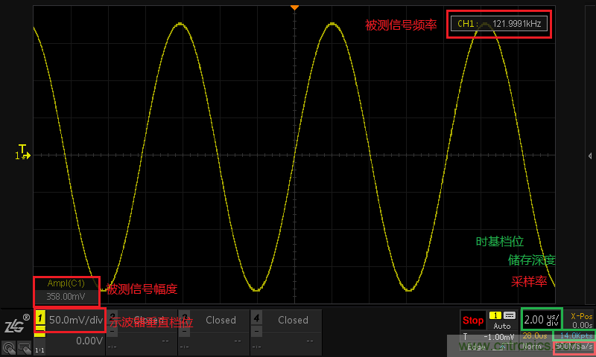Click the Ampl(C1) 358.00mV measurement box
The height and width of the screenshot is (357, 596).
66,290
